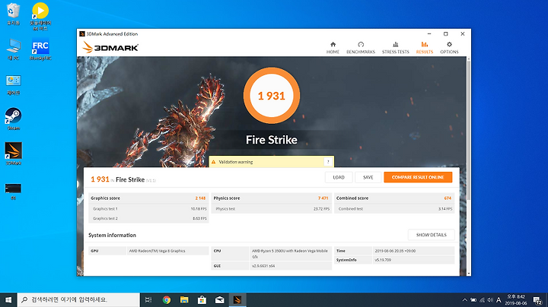Click the Physics test row
The width and height of the screenshot is (548, 307).
(x=271, y=209)
